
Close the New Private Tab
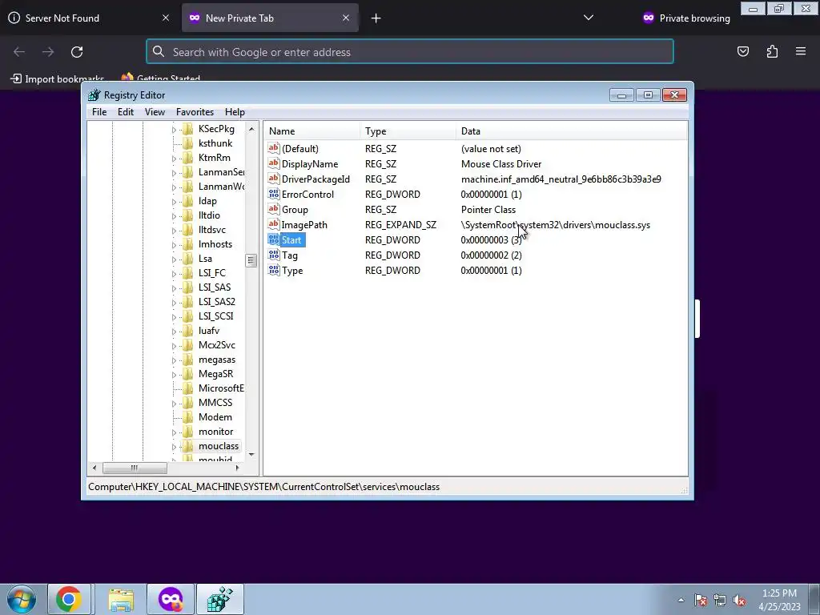click(346, 18)
